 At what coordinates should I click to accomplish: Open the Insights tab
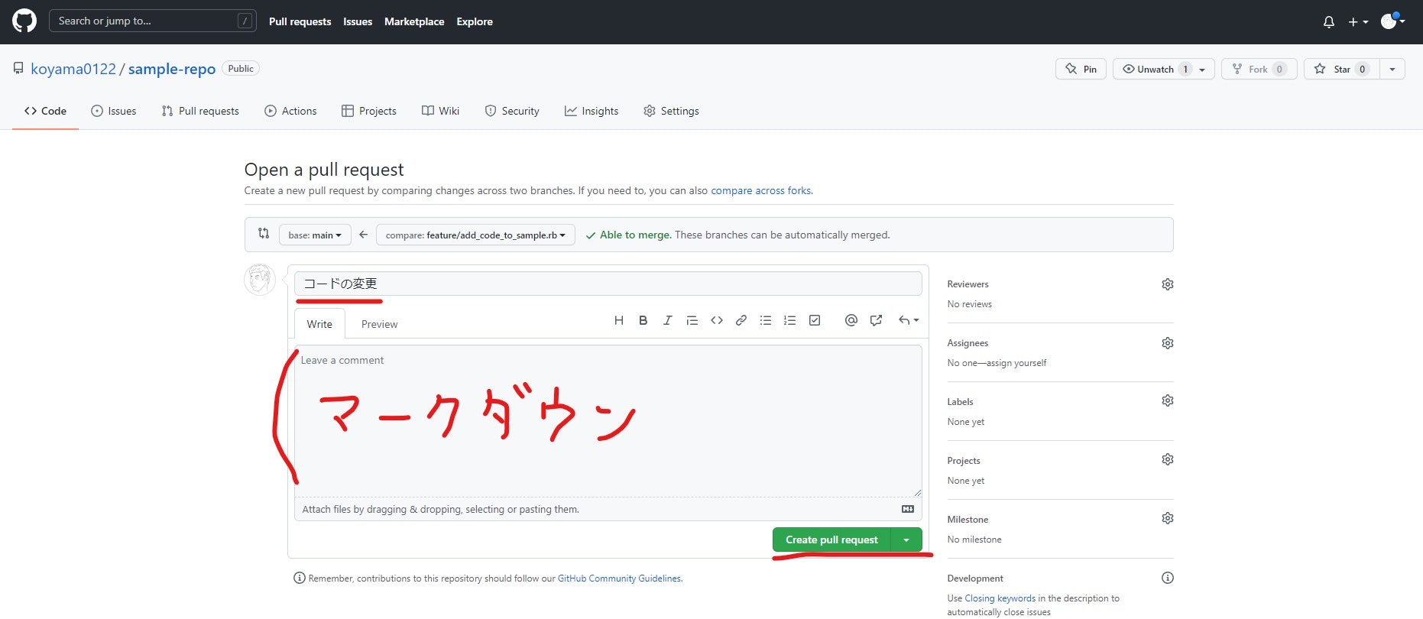[592, 111]
